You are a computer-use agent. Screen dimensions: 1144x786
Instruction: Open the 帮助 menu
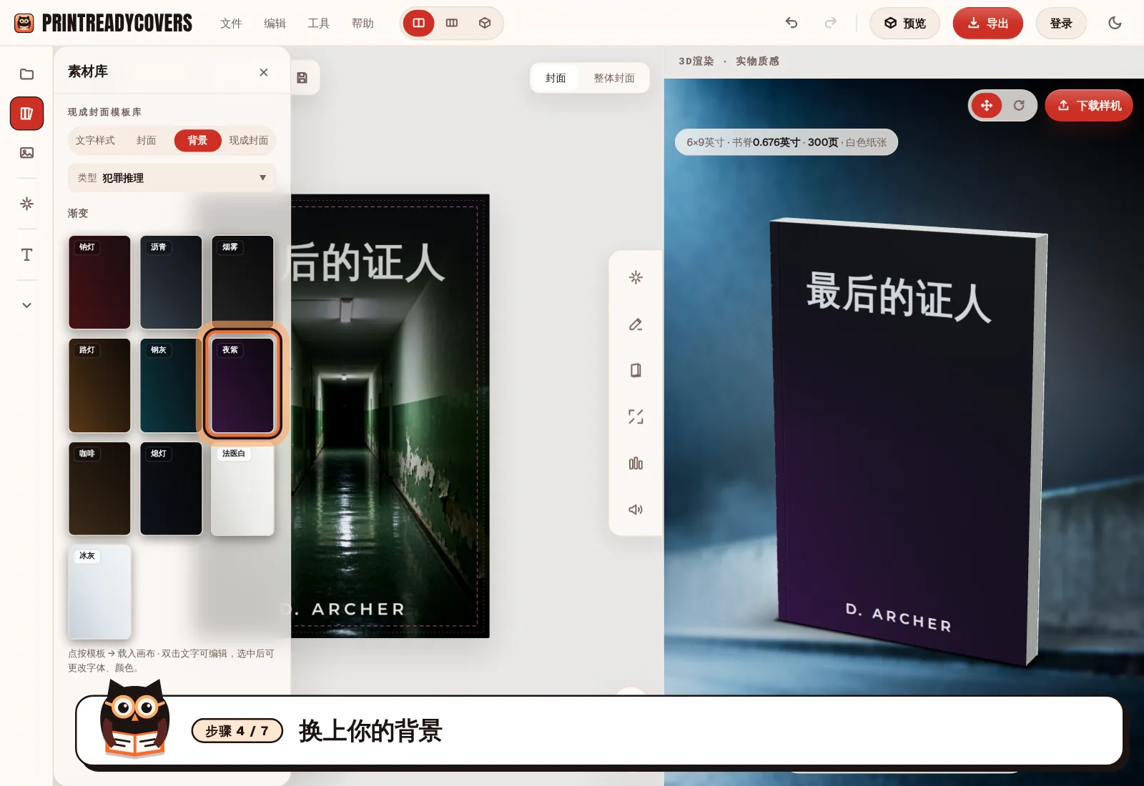363,24
